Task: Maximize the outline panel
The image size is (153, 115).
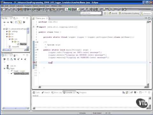Action: (27, 55)
